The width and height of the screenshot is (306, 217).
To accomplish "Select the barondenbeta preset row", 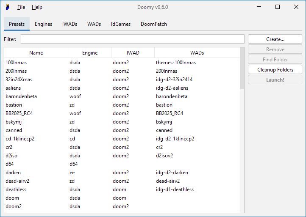I will pos(21,96).
